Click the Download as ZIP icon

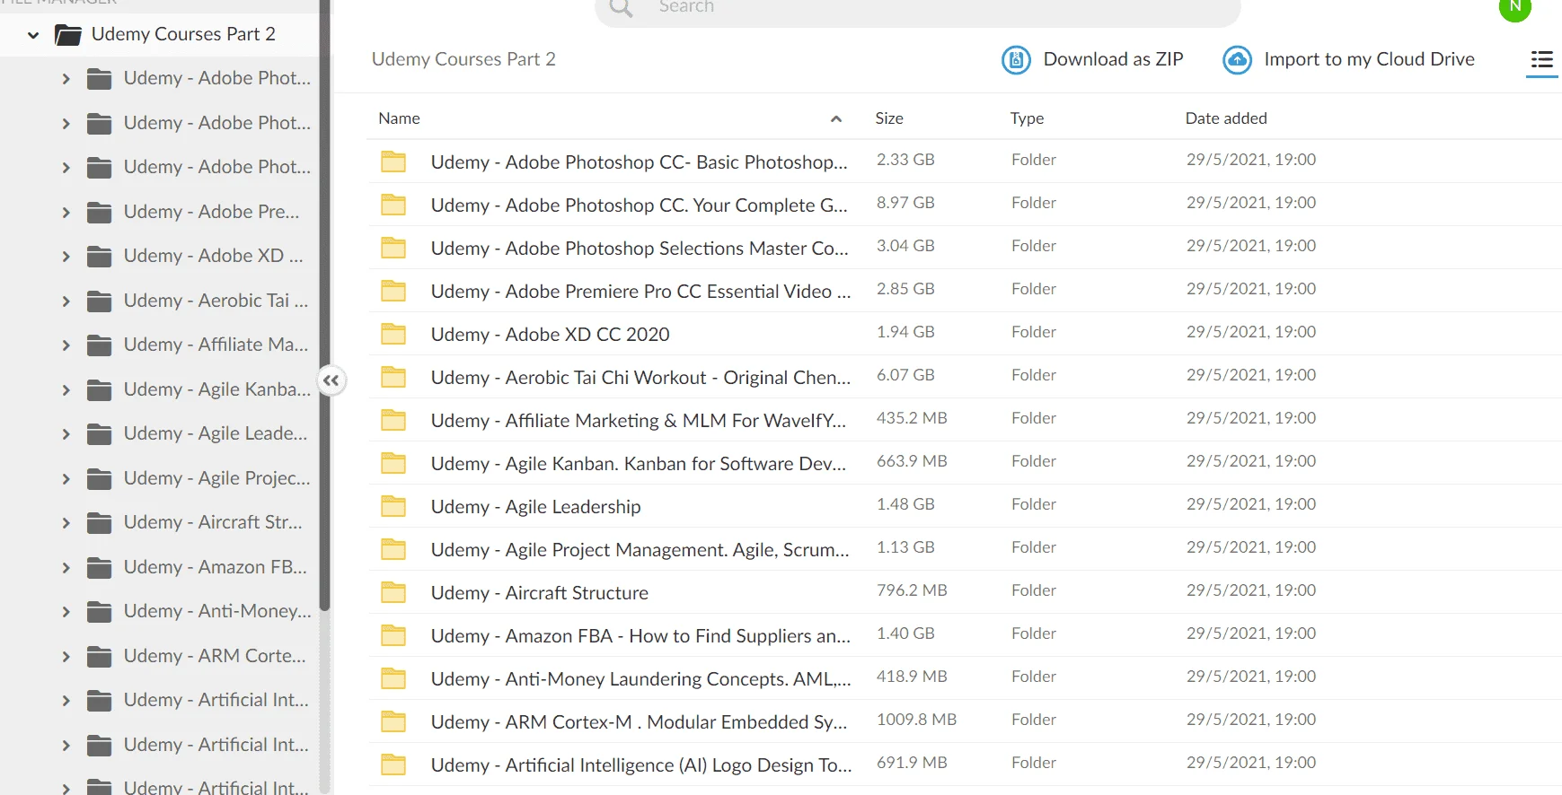(1016, 60)
